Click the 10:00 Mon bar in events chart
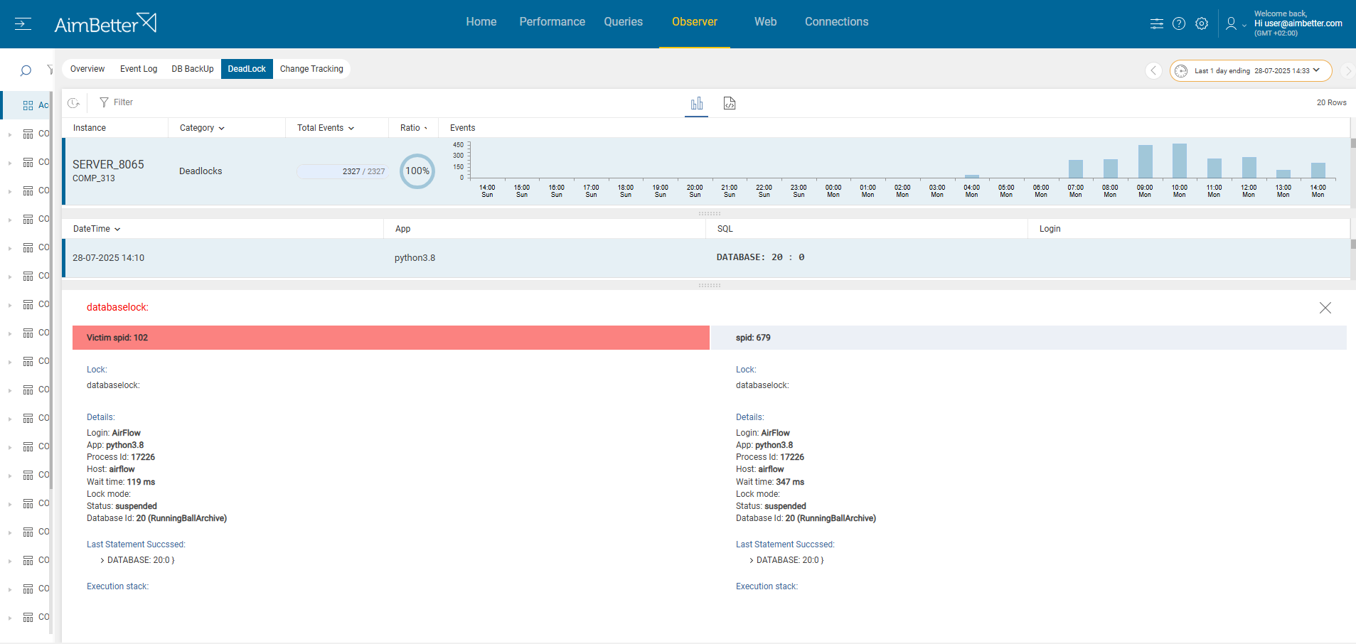Image resolution: width=1356 pixels, height=644 pixels. point(1180,161)
